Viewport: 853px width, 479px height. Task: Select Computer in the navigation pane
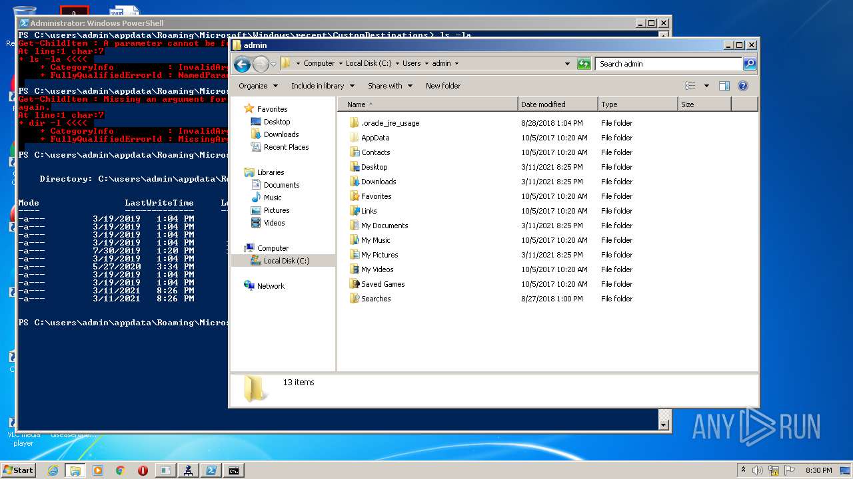273,248
